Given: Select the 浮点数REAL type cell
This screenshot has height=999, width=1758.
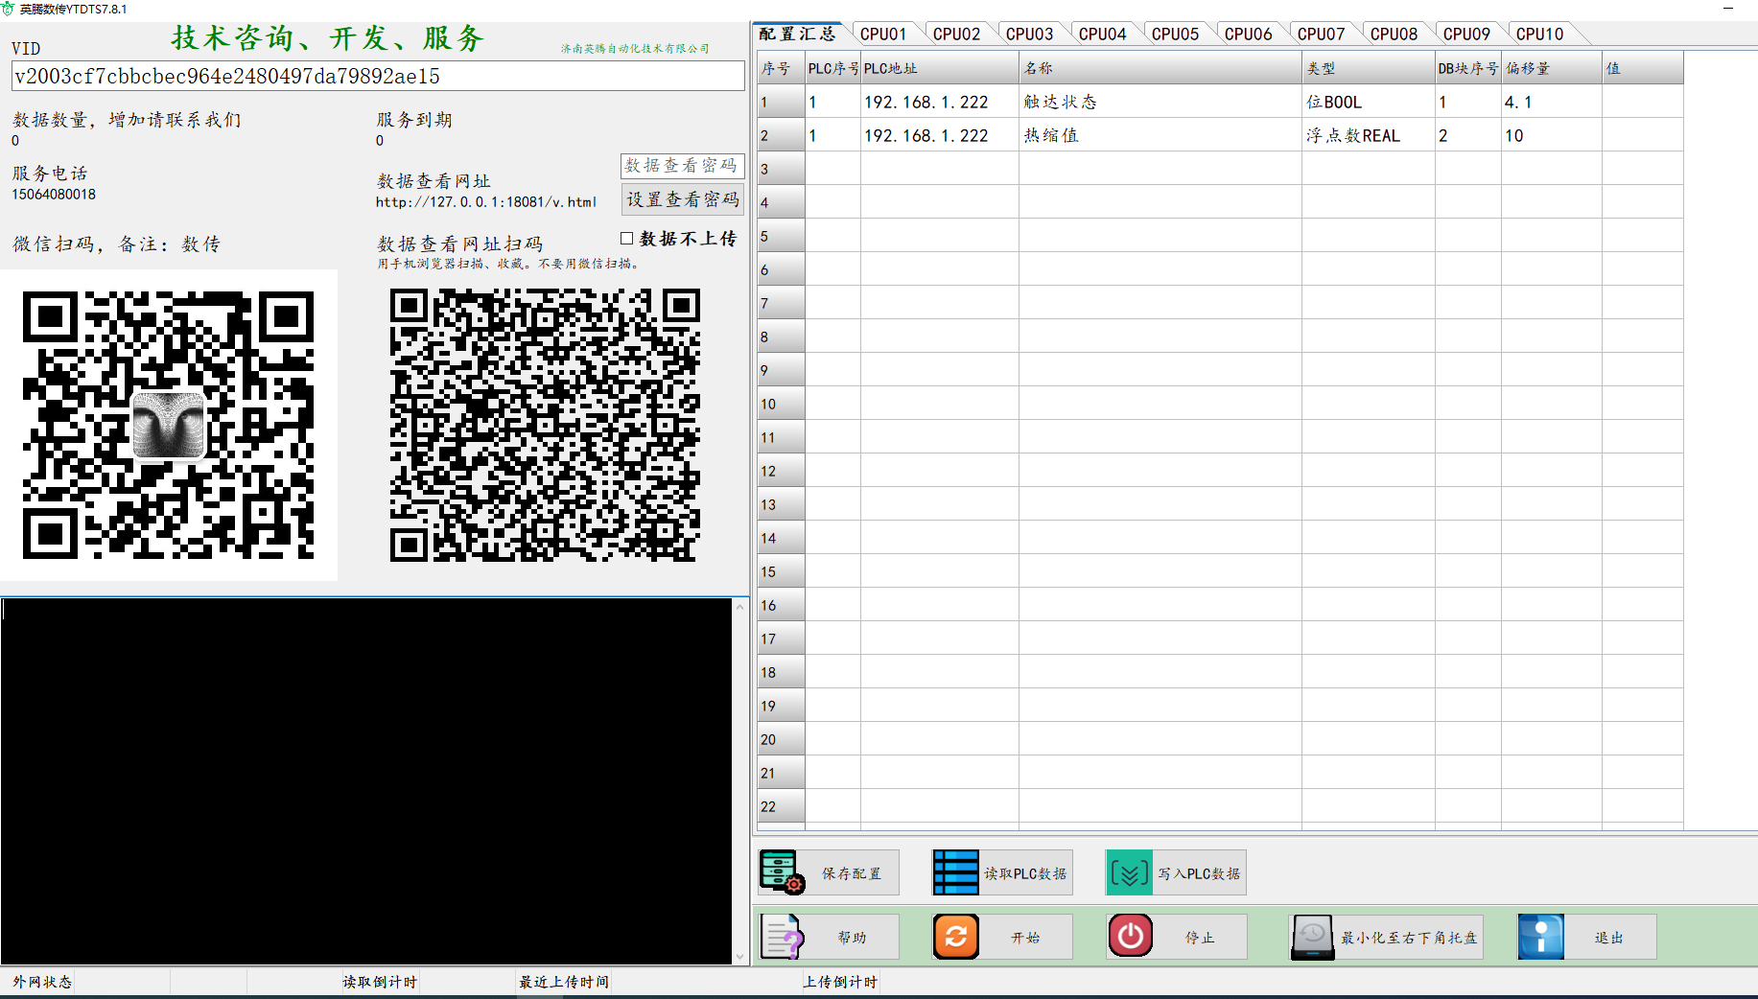Looking at the screenshot, I should [1369, 135].
